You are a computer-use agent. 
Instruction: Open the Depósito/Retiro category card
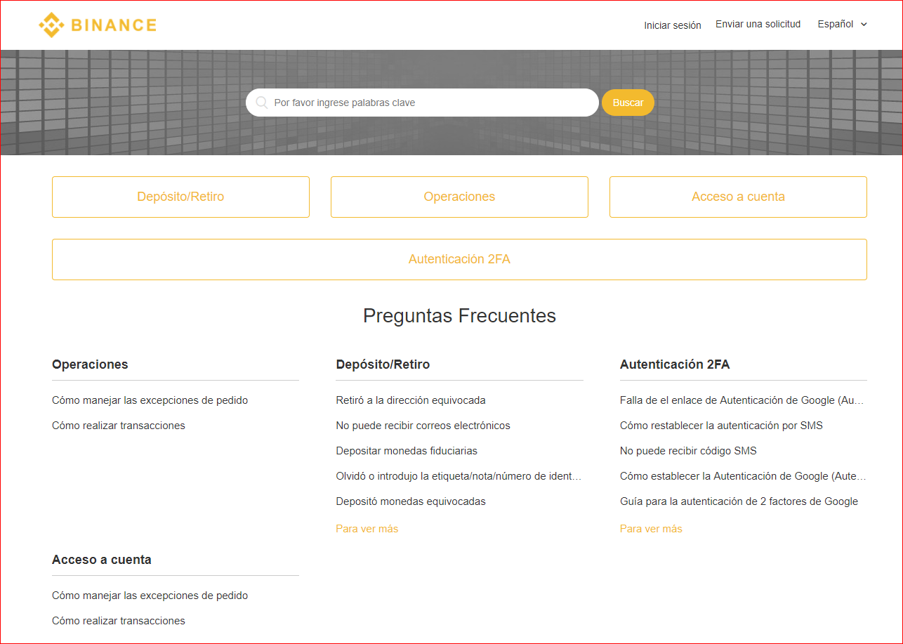tap(180, 197)
